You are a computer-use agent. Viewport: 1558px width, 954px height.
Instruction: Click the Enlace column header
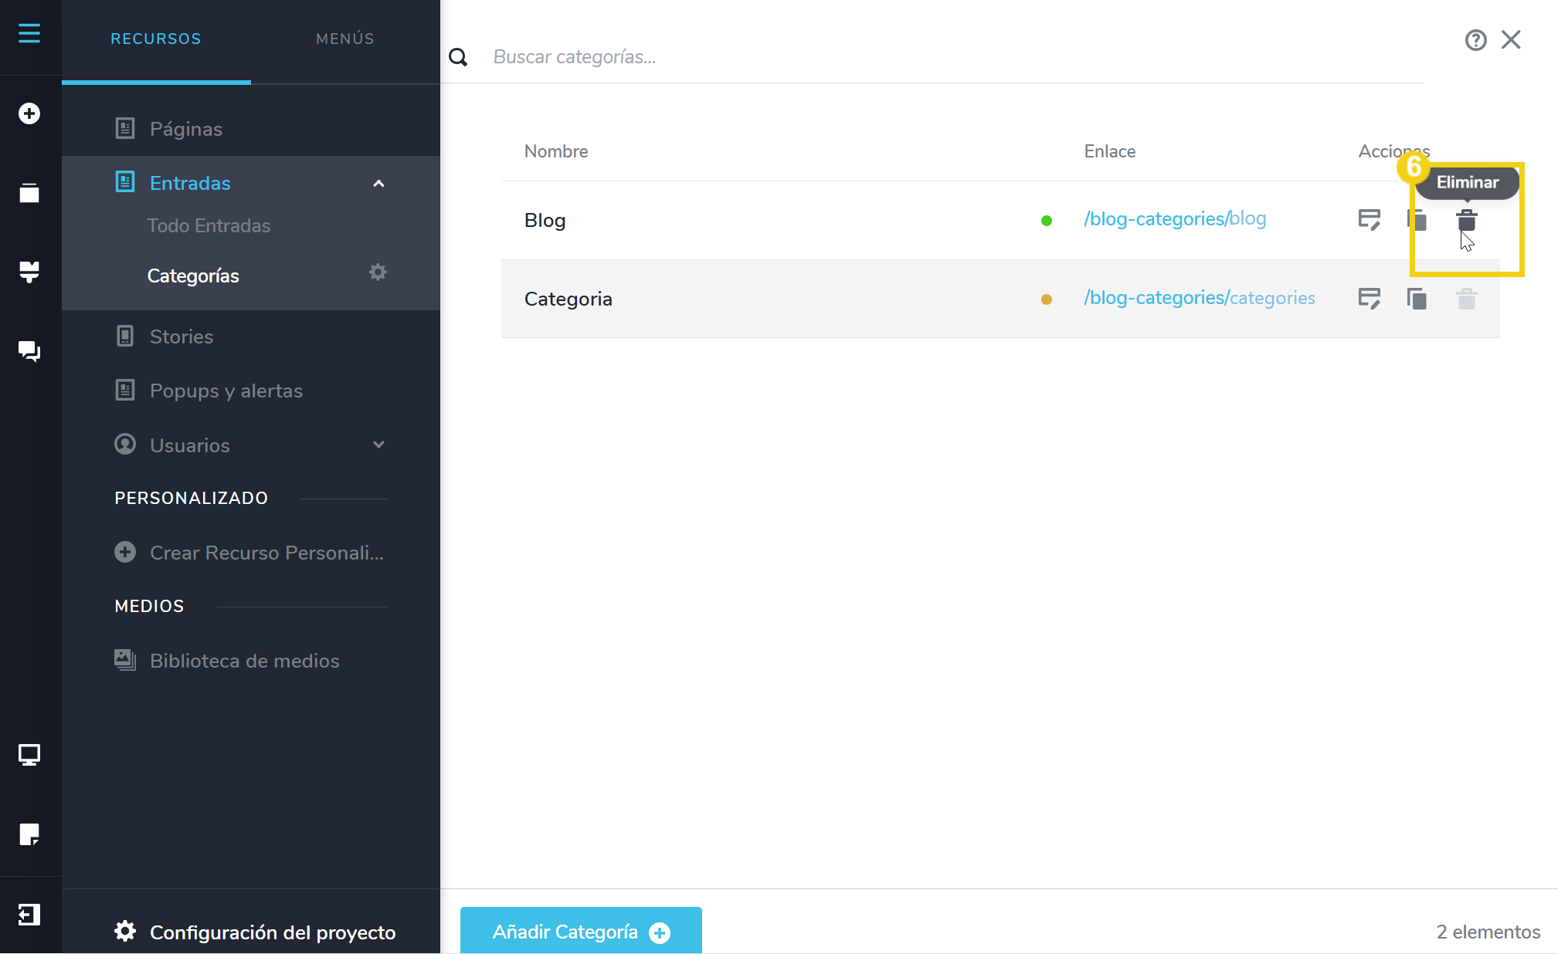click(x=1109, y=151)
